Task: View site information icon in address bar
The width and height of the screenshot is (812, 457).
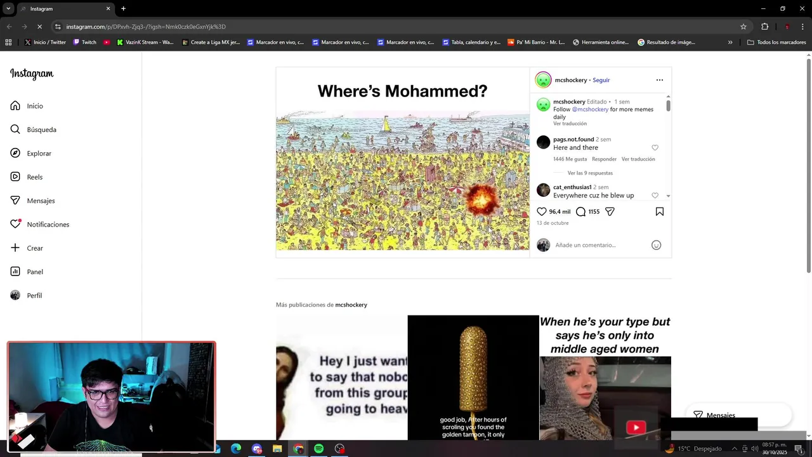Action: coord(58,27)
